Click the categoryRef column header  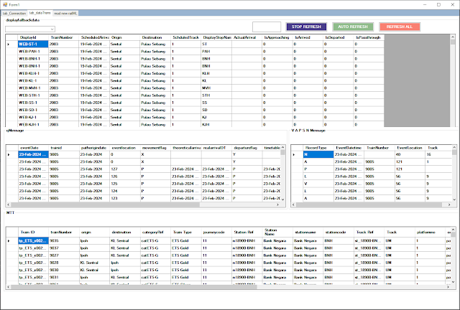tap(155, 232)
